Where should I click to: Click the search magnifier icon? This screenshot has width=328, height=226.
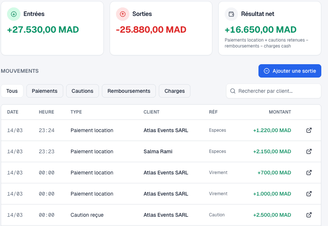233,91
